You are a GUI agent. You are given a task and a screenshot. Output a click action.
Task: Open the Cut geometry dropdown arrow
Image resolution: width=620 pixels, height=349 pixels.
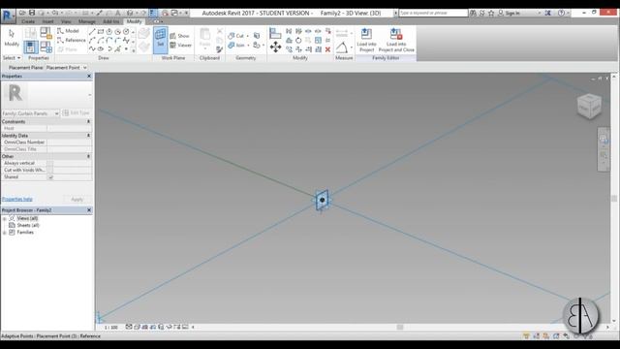click(248, 36)
